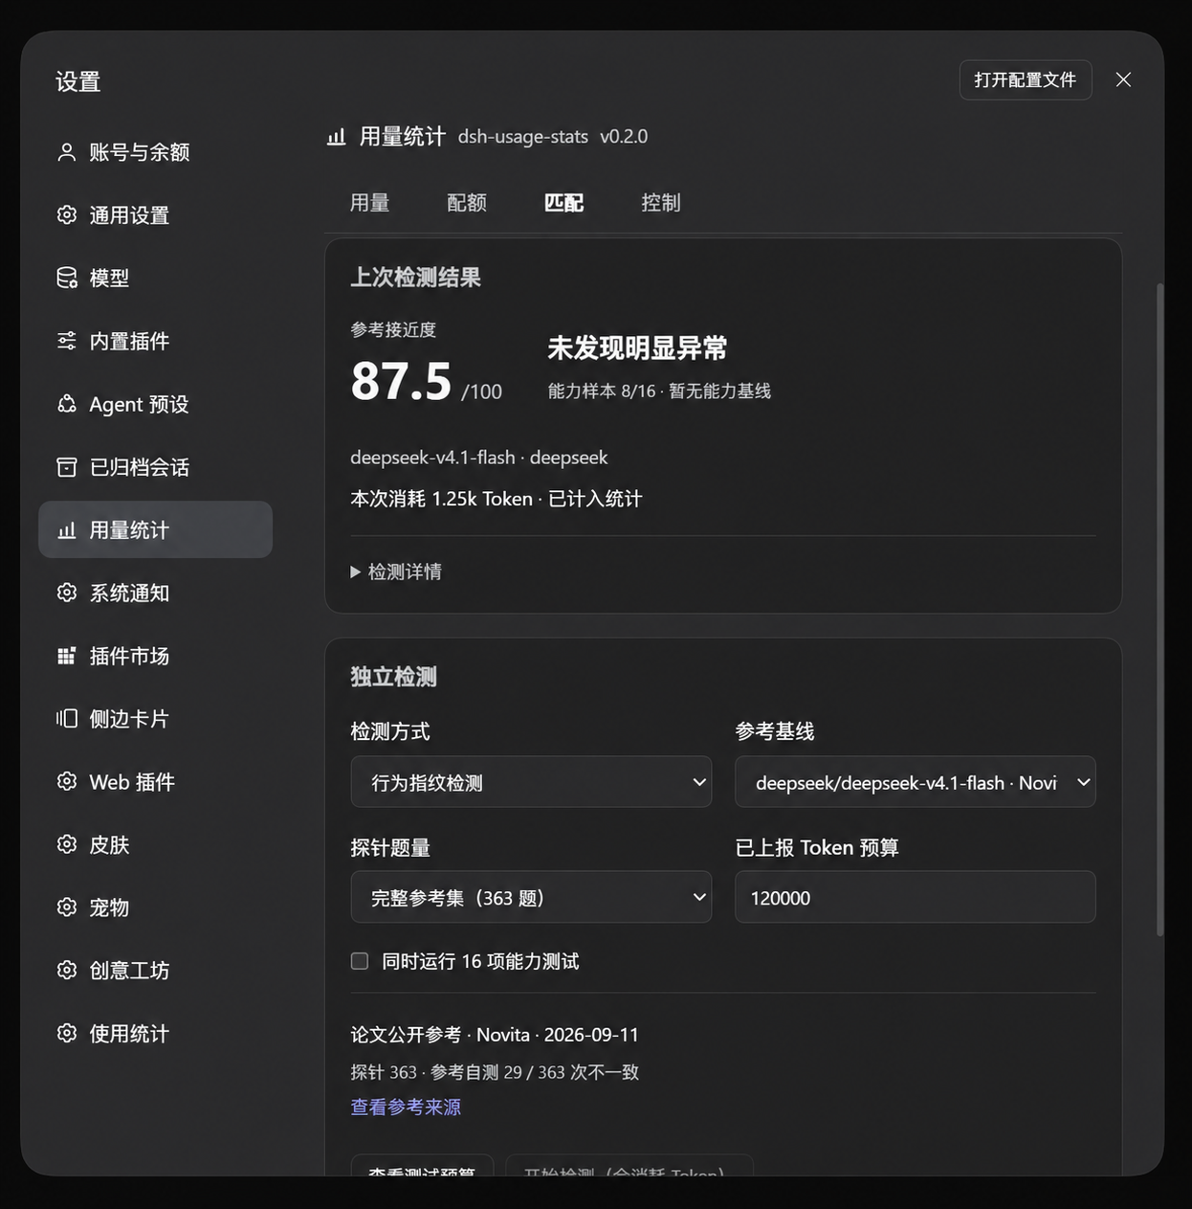Switch to the 用量 tab

pos(369,203)
